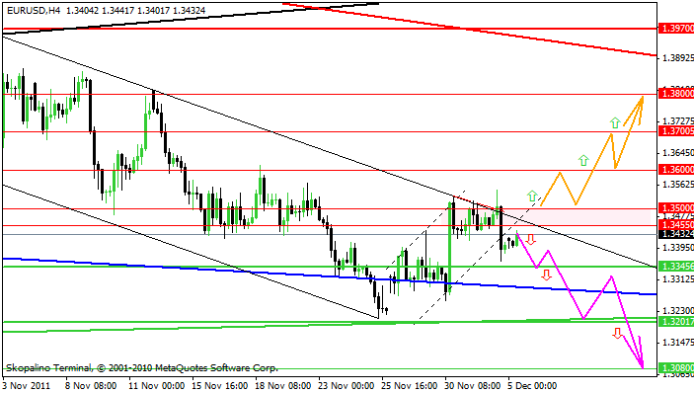Image resolution: width=694 pixels, height=393 pixels.
Task: Click the EURUSD,H4 chart title text
Action: click(34, 10)
